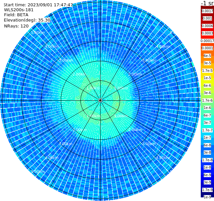Click the 5.00km range label in northwest quadrant
214x201 pixels.
coord(38,32)
